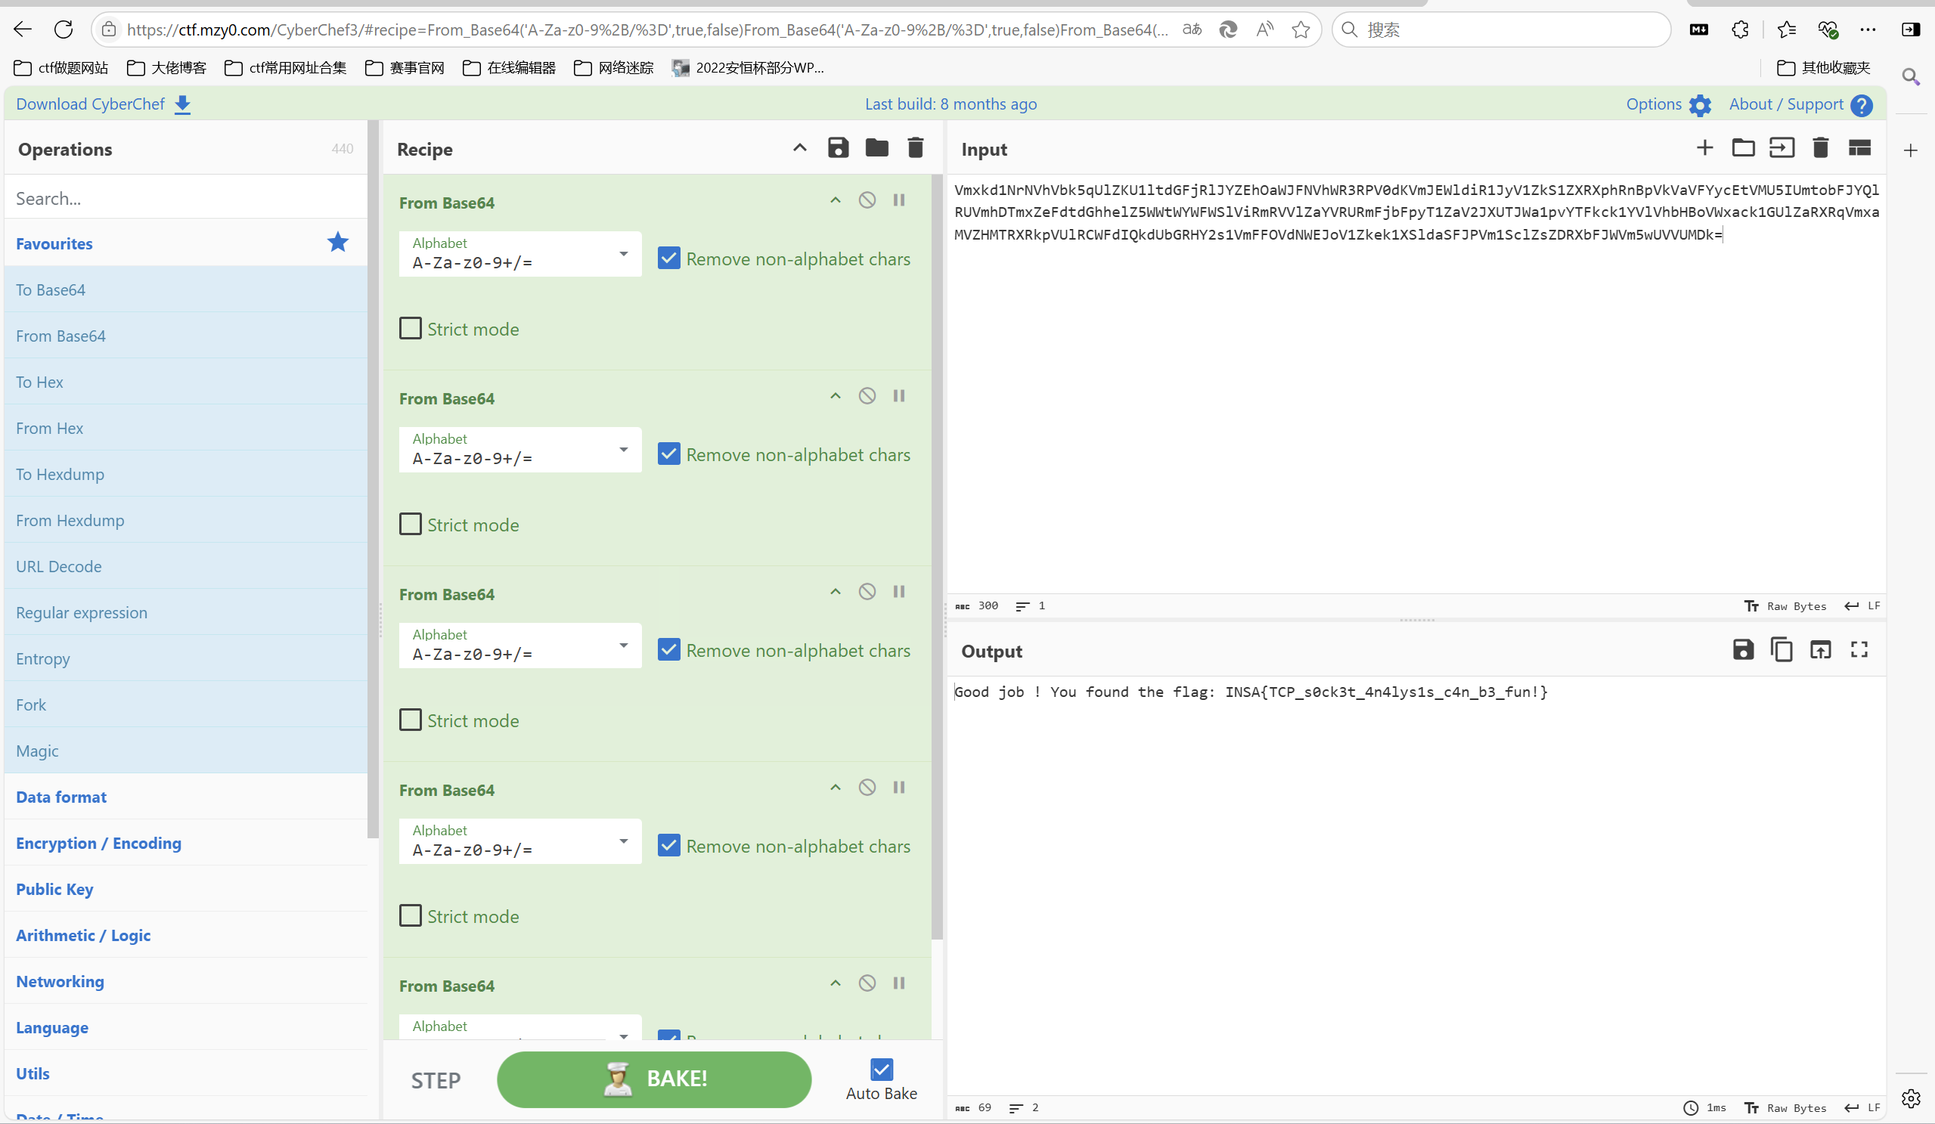1935x1124 pixels.
Task: Set breakpoint on third From Base64
Action: point(898,592)
